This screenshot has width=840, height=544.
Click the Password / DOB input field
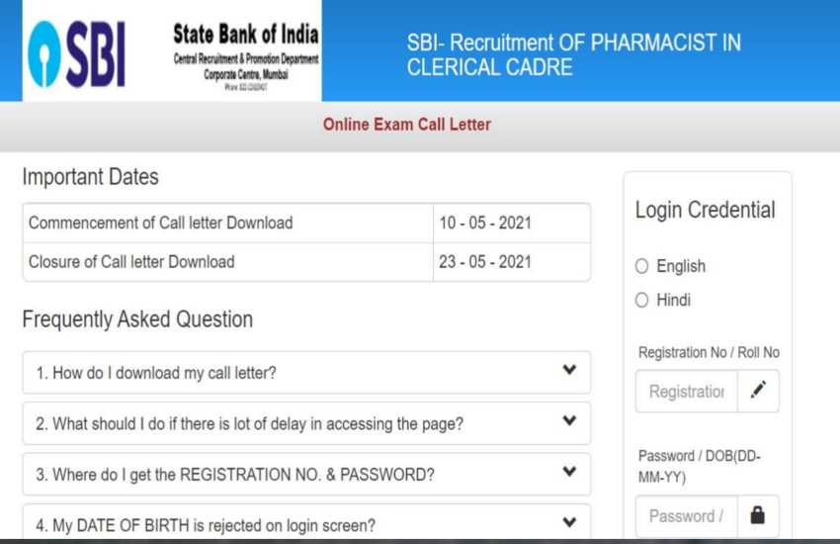687,516
